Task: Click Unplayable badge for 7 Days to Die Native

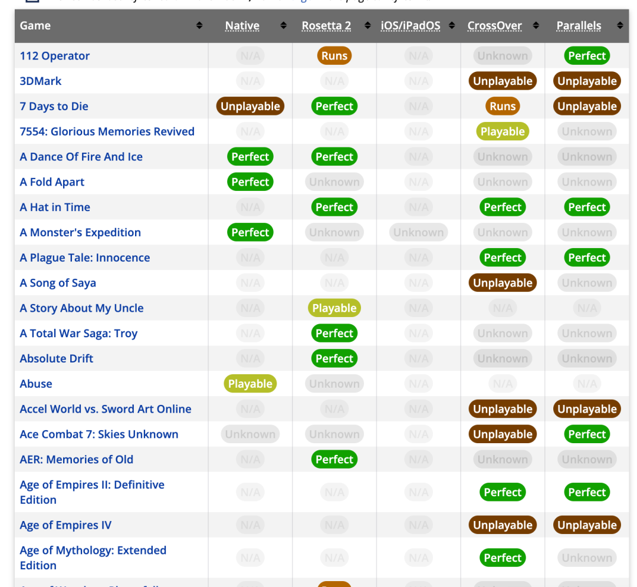Action: [250, 106]
